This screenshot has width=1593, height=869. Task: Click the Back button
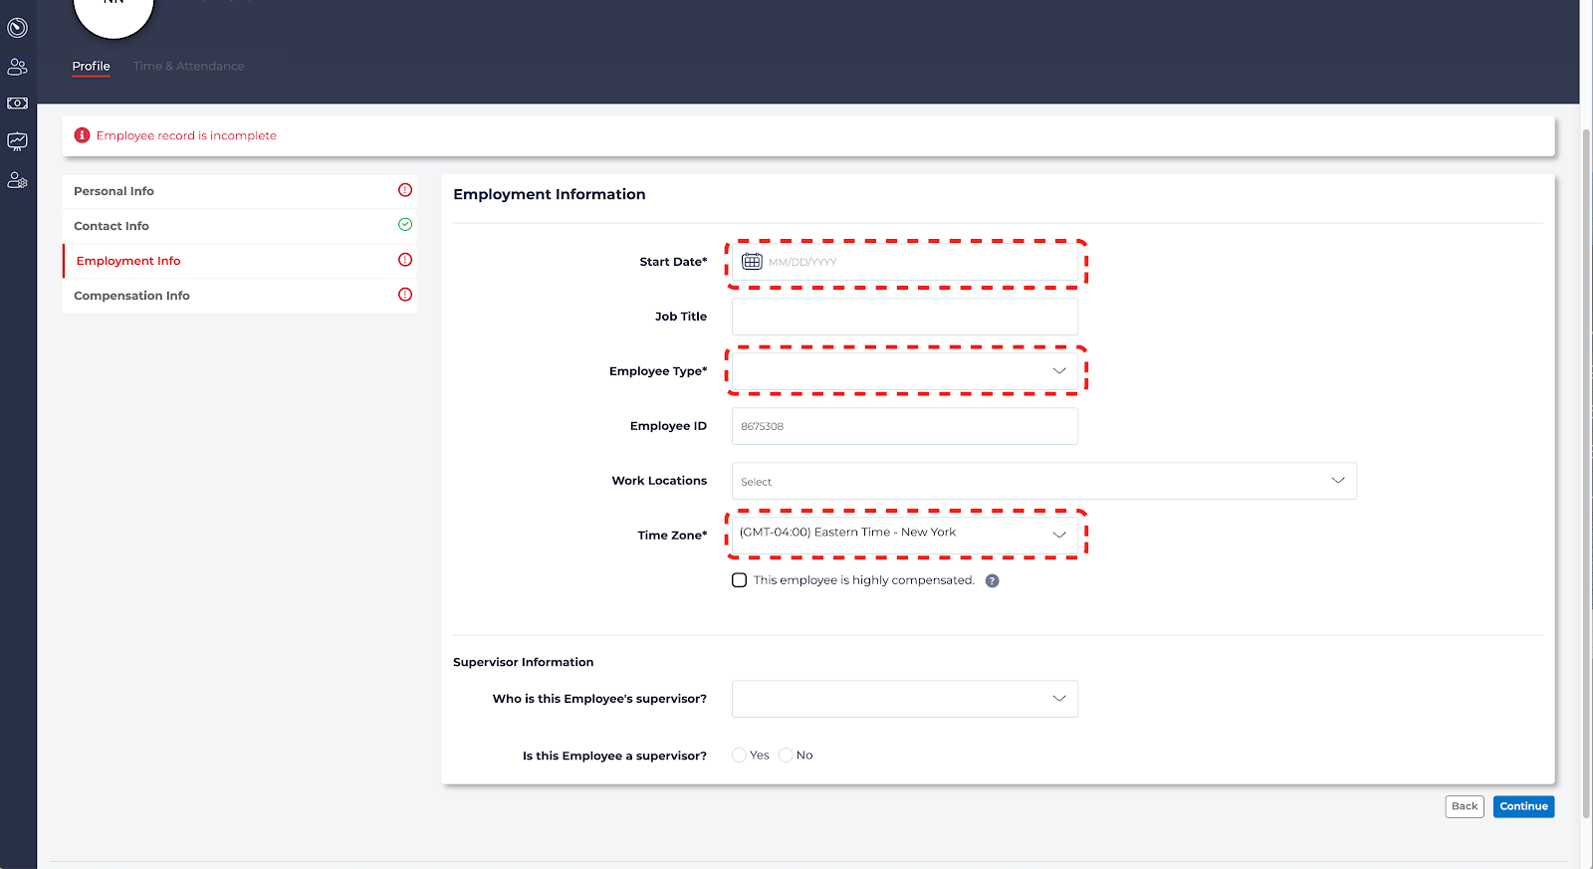(x=1464, y=806)
